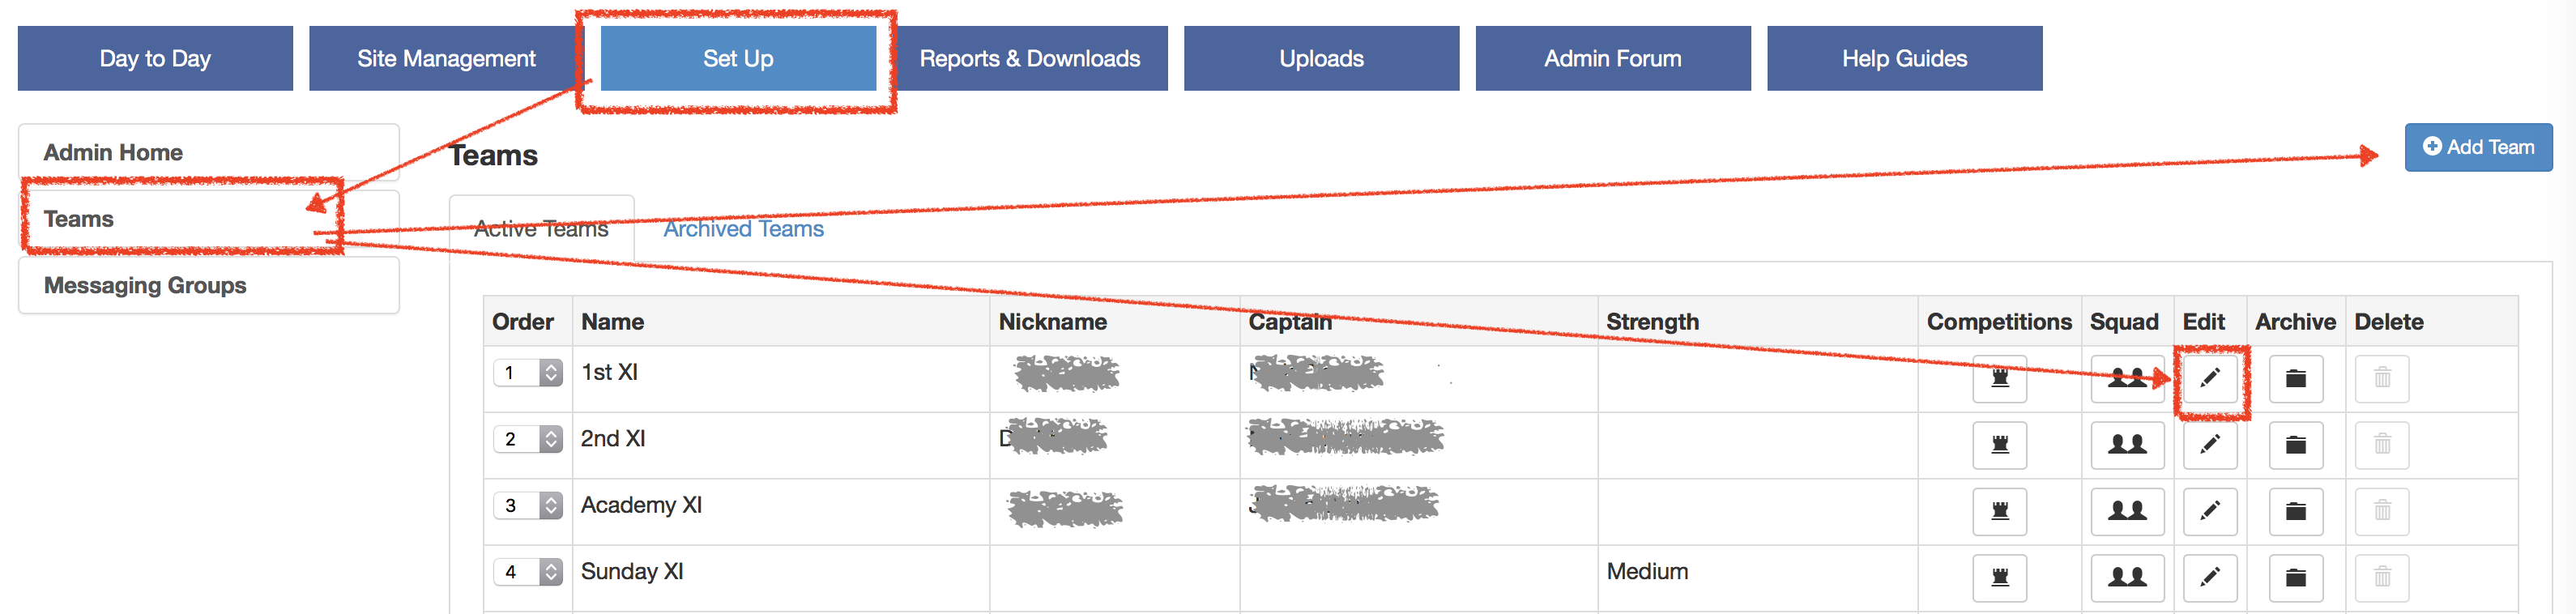The width and height of the screenshot is (2576, 614).
Task: Change order stepper for 1st XI
Action: 551,373
